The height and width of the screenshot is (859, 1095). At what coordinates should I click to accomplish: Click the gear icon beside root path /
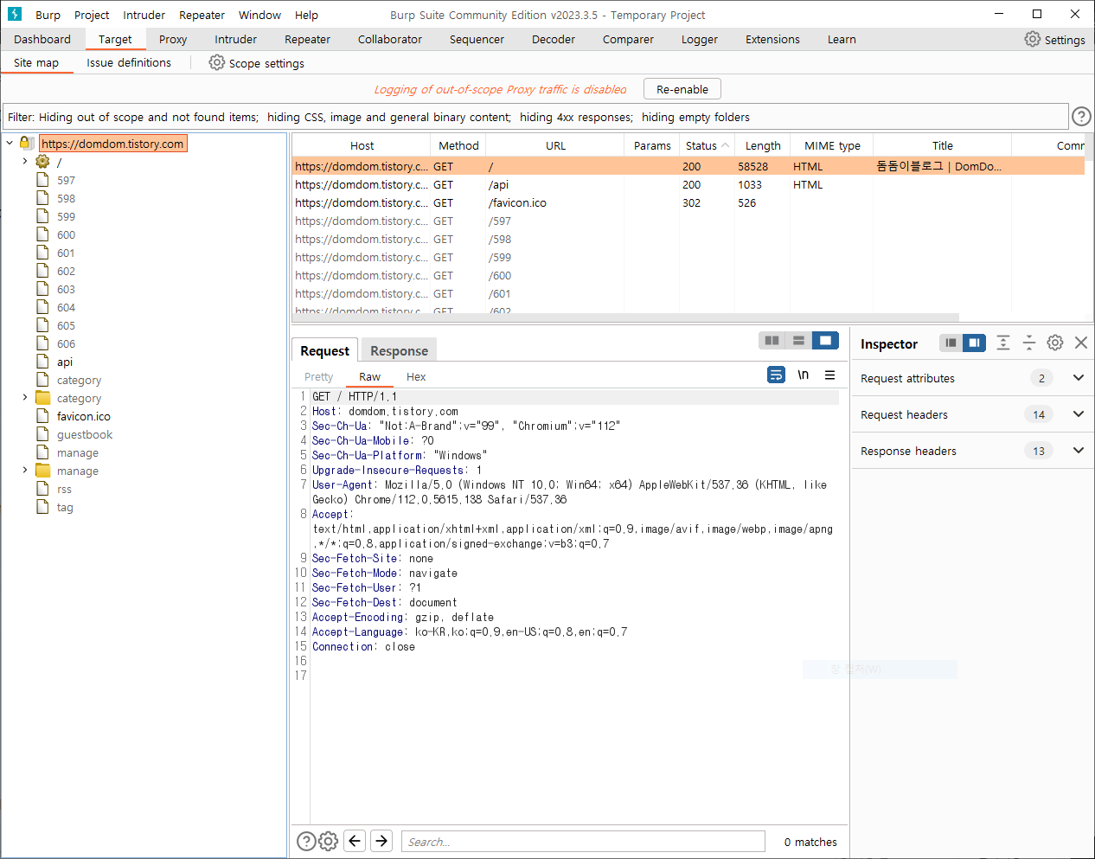pyautogui.click(x=42, y=161)
